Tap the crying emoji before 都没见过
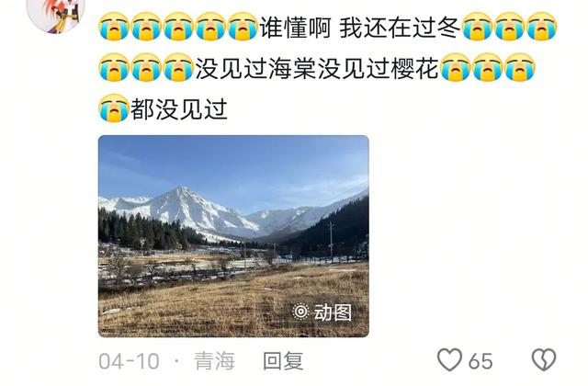Image resolution: width=588 pixels, height=386 pixels. pos(114,108)
